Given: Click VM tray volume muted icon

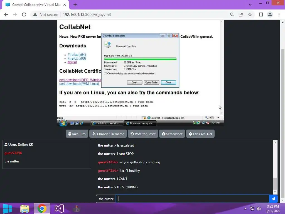Looking at the screenshot, I should [208, 123].
